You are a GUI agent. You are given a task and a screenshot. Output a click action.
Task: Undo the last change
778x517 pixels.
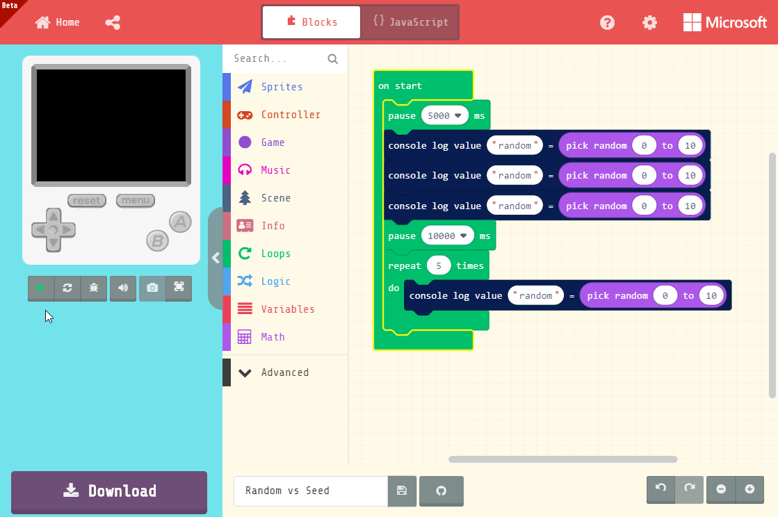(661, 489)
